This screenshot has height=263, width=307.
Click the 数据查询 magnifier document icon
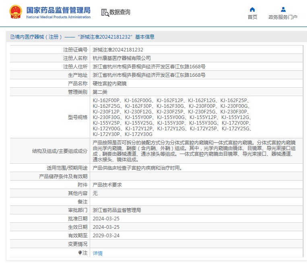[x=105, y=12]
